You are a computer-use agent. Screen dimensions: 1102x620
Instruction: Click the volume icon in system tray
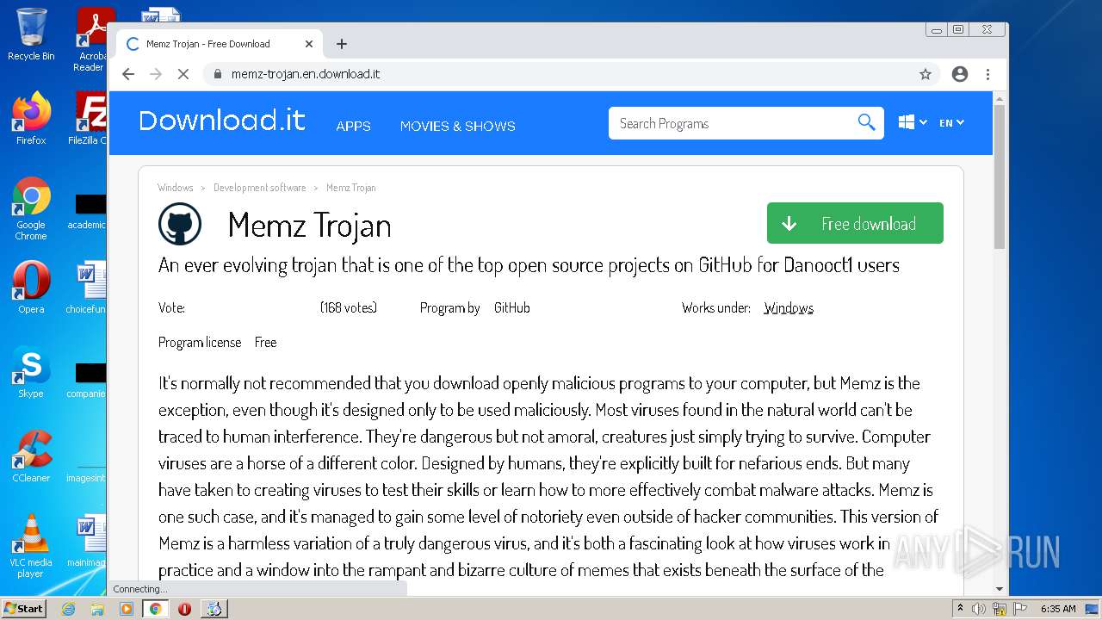pyautogui.click(x=979, y=609)
